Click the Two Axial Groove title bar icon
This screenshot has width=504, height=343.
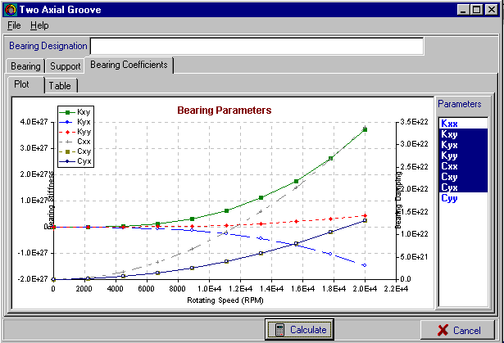click(10, 9)
